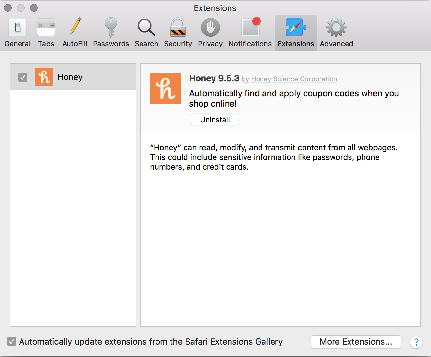Open More Extensions gallery button
This screenshot has height=357, width=431.
[356, 342]
